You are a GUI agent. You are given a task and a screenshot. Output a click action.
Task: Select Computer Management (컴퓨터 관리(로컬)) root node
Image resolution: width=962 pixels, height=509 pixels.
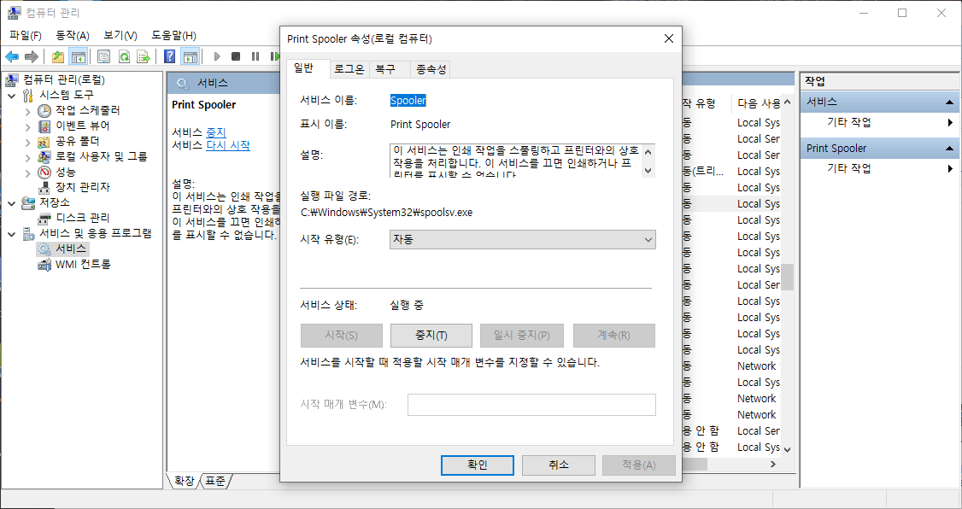pyautogui.click(x=64, y=79)
